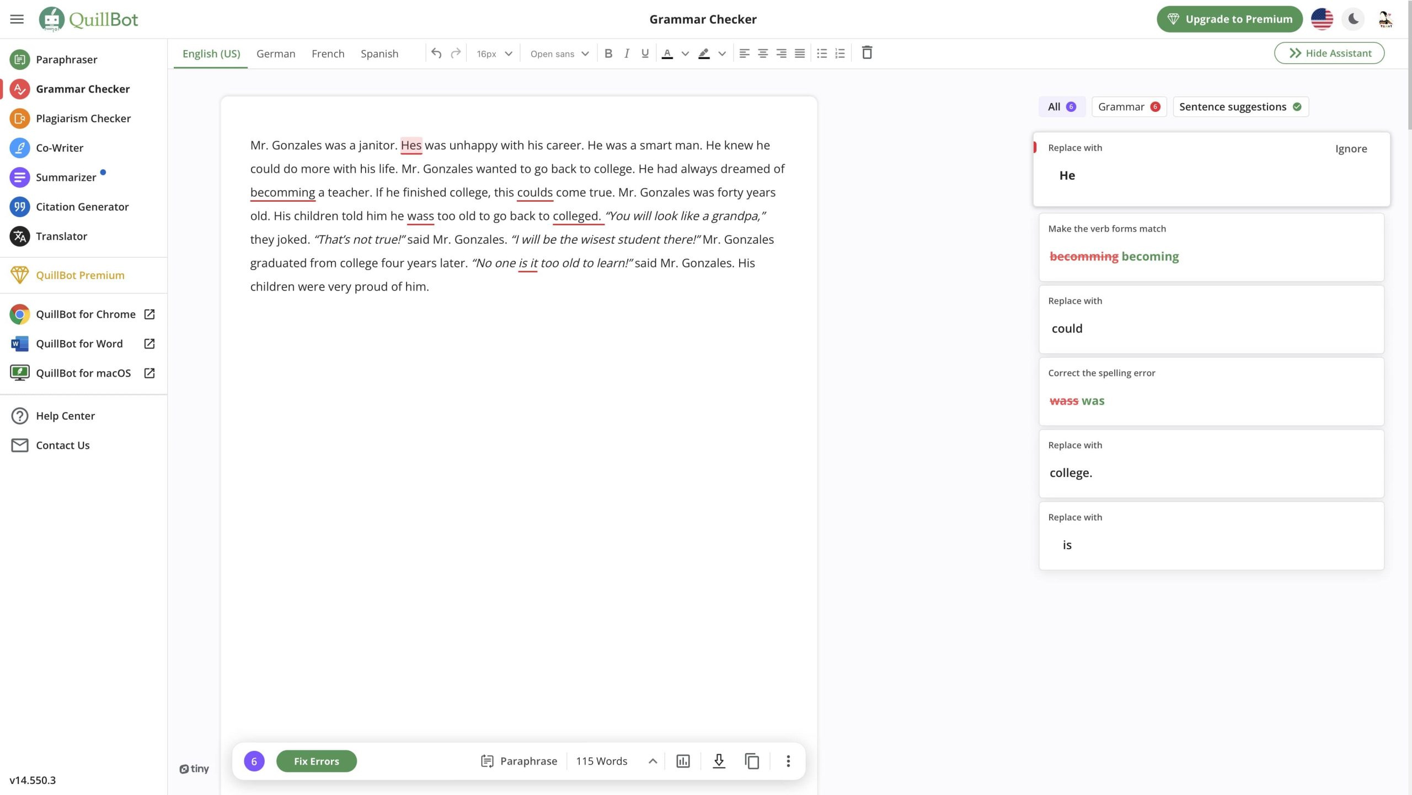This screenshot has height=795, width=1412.
Task: Click the trash delete text icon
Action: click(867, 53)
